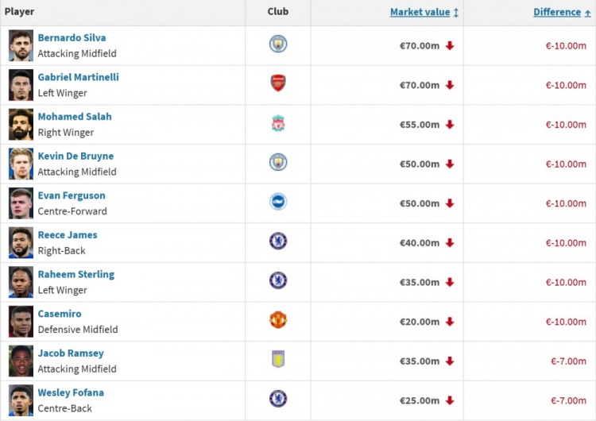The width and height of the screenshot is (596, 421).
Task: Sort table by Market value column
Action: [420, 12]
